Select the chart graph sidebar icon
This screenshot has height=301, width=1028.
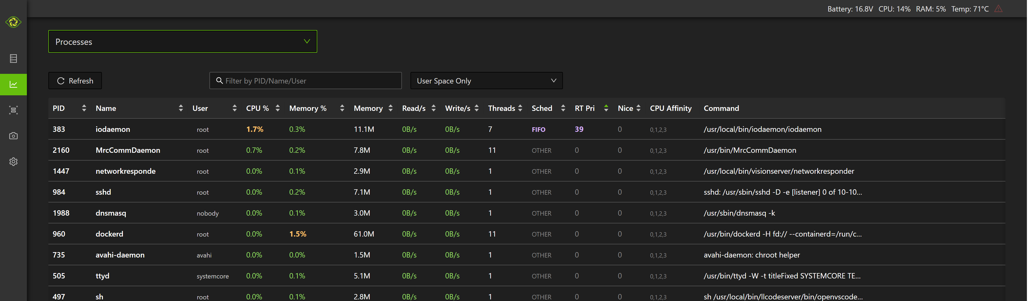click(x=13, y=85)
